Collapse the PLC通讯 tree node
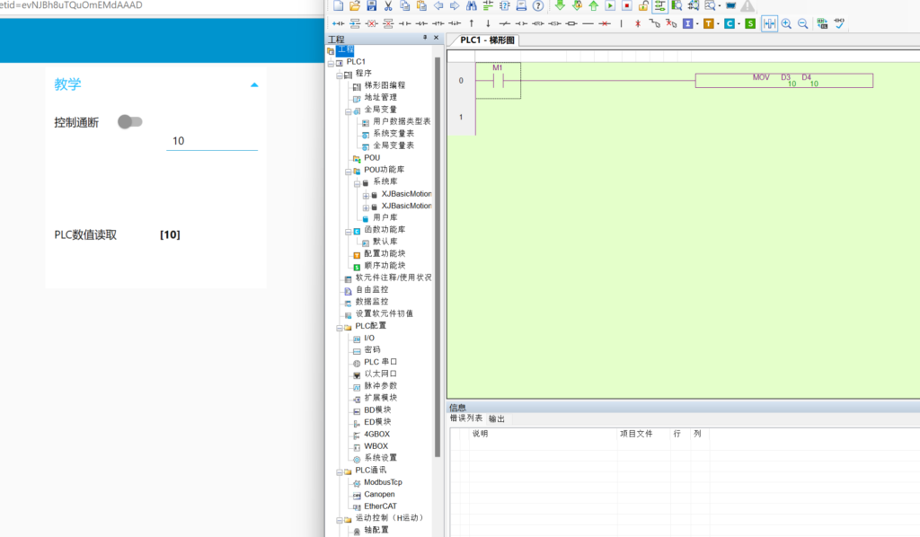 (340, 472)
